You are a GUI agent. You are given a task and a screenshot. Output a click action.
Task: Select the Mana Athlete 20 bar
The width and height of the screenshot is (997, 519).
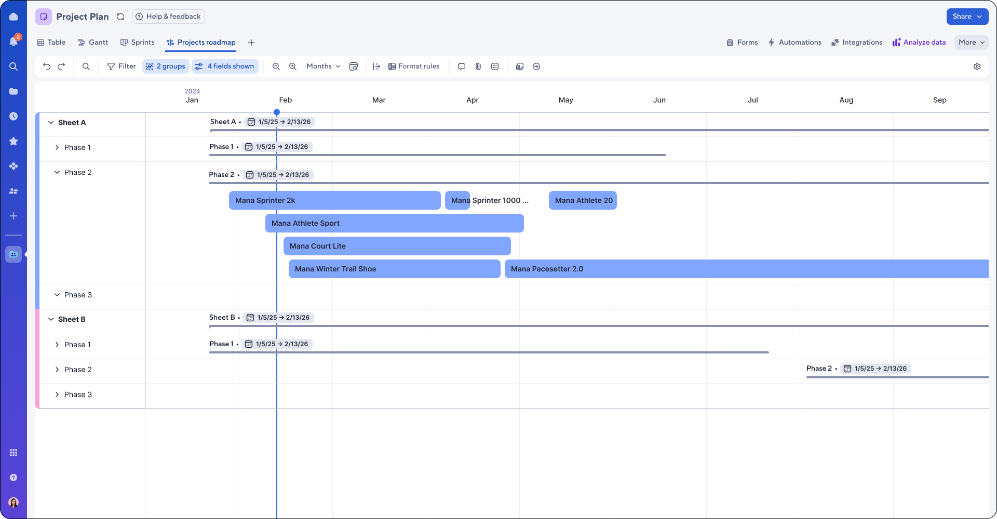(583, 200)
